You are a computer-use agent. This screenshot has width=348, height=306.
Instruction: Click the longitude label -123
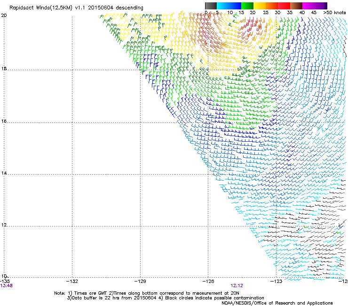click(x=277, y=282)
